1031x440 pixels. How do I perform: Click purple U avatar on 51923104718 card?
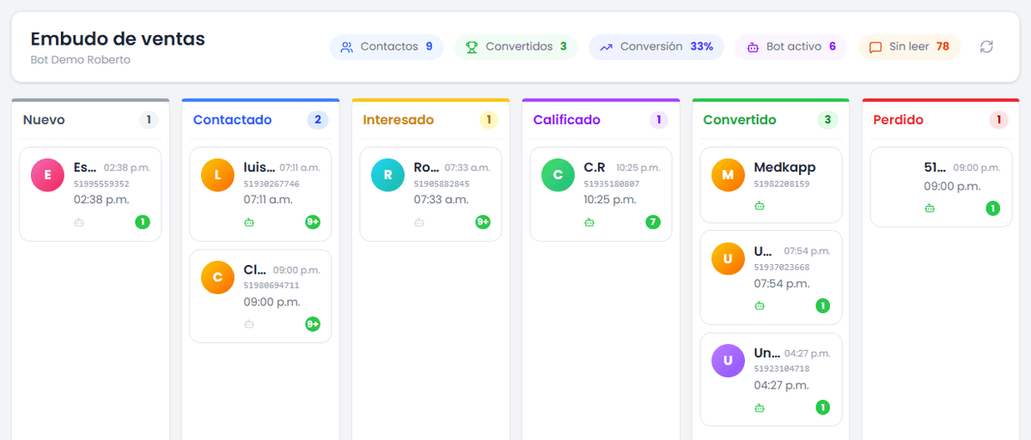728,360
